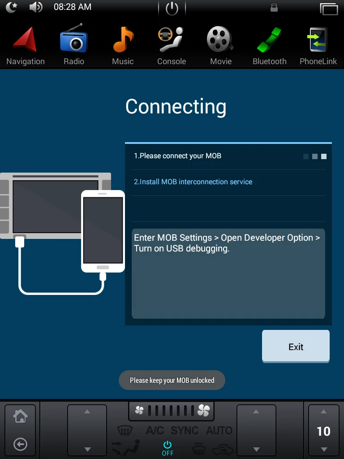This screenshot has height=459, width=344.
Task: Toggle the climate power OFF button
Action: click(168, 448)
